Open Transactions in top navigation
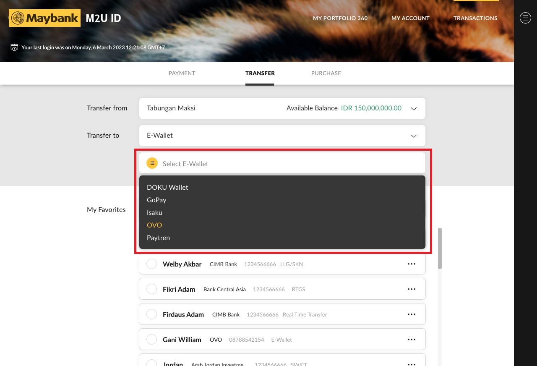 coord(475,18)
